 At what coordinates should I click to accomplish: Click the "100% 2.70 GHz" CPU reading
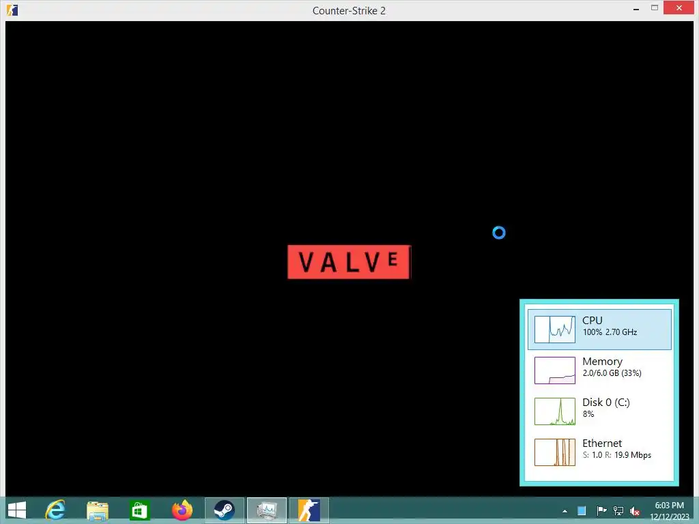[610, 332]
